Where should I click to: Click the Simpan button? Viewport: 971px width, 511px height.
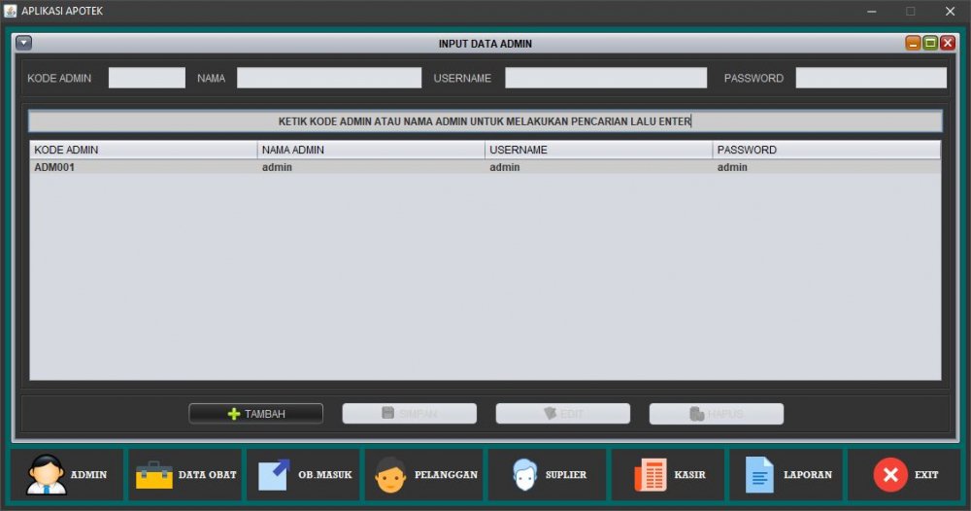(x=410, y=414)
